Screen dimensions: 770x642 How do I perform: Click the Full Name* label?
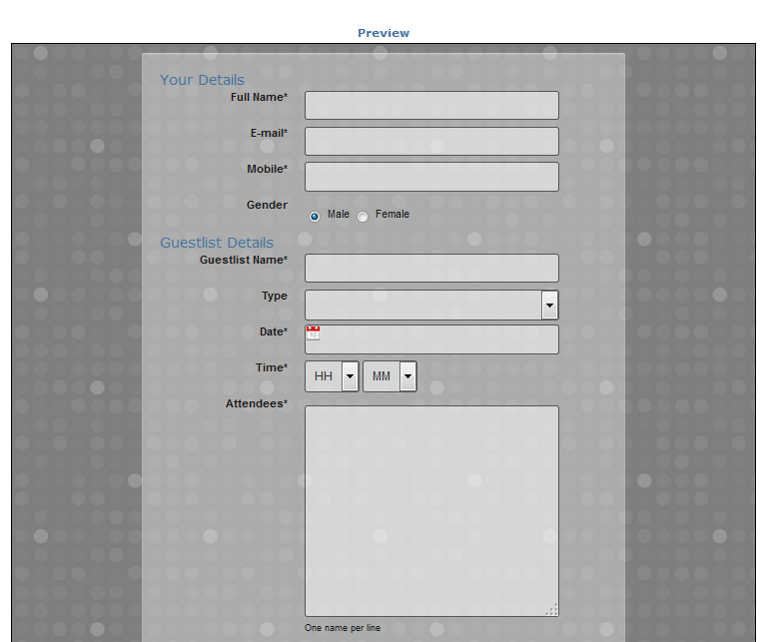260,97
